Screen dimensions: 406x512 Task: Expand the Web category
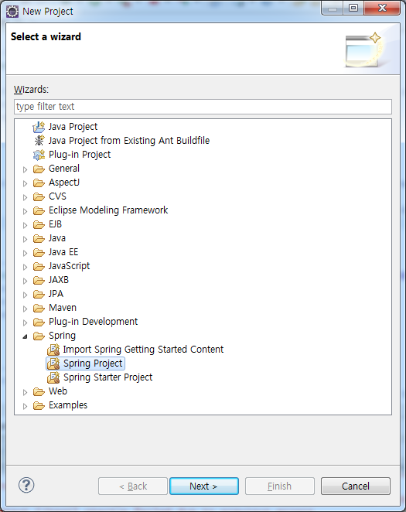tap(25, 392)
